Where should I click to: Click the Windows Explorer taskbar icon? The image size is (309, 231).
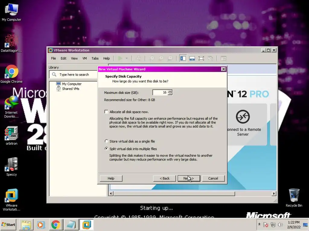point(26,225)
